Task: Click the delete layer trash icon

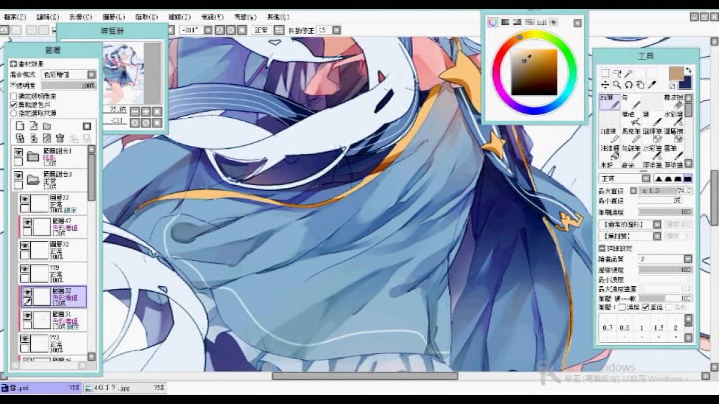Action: pyautogui.click(x=60, y=138)
